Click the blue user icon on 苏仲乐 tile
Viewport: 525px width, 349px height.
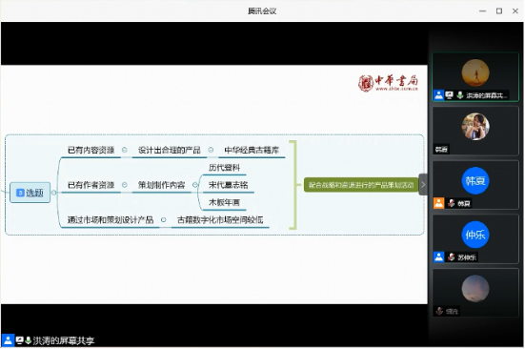tap(438, 257)
